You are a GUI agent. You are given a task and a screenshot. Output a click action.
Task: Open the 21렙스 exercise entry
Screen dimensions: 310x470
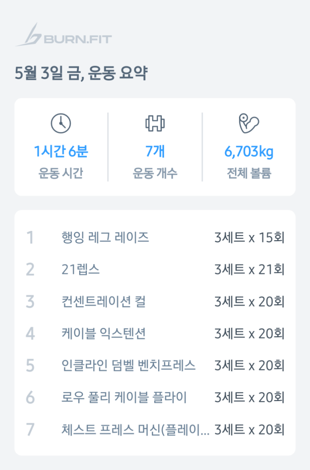(x=81, y=270)
